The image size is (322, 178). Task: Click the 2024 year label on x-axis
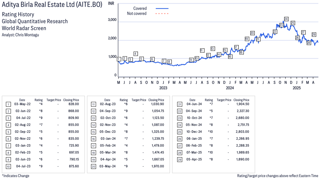tap(230, 88)
